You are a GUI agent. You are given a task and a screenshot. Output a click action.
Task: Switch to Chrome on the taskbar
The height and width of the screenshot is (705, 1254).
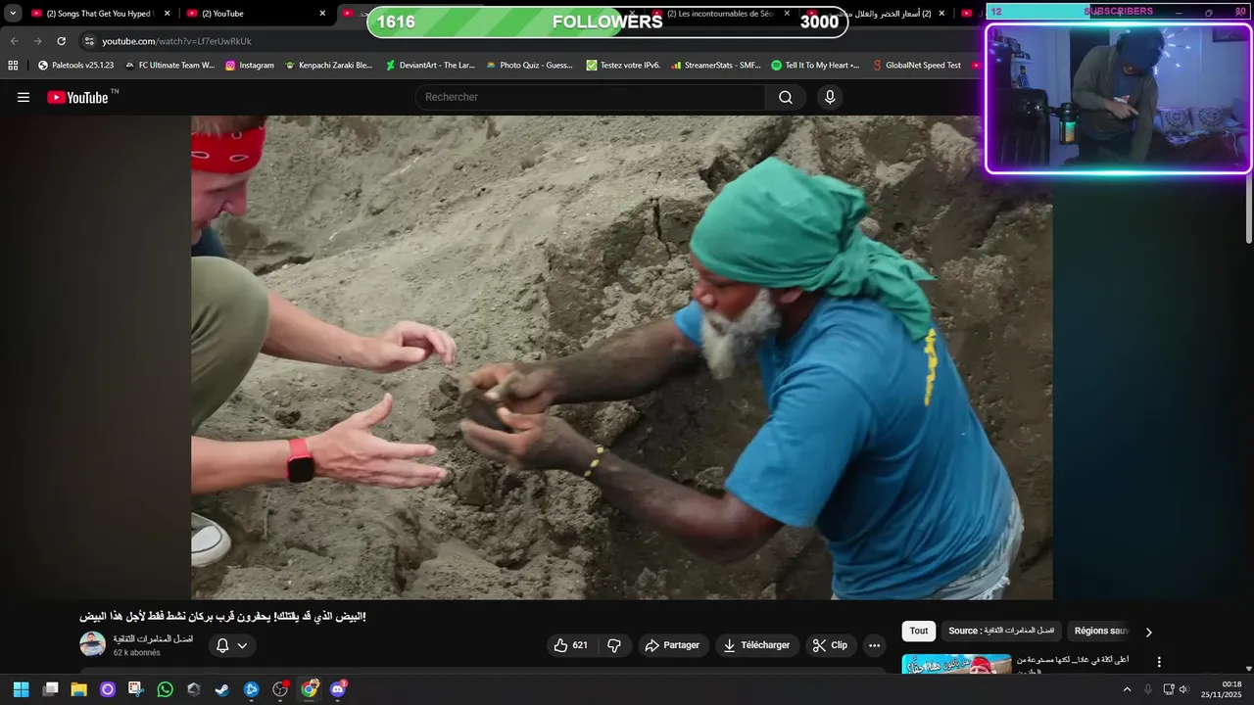coord(310,689)
